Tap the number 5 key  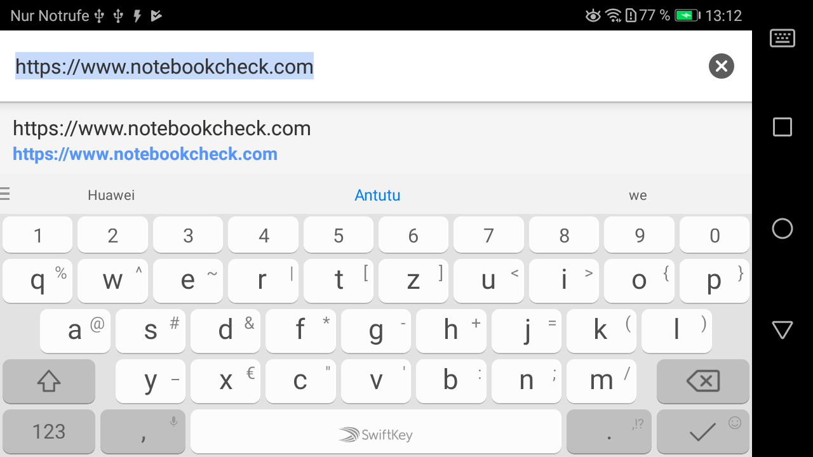[x=339, y=235]
